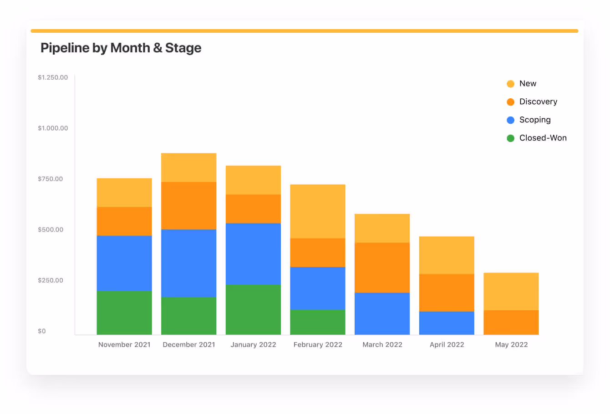
Task: Toggle the New series via legend label
Action: pos(528,84)
